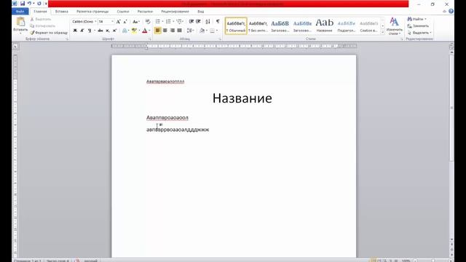
Task: Click the Text Effects icon
Action: (125, 31)
